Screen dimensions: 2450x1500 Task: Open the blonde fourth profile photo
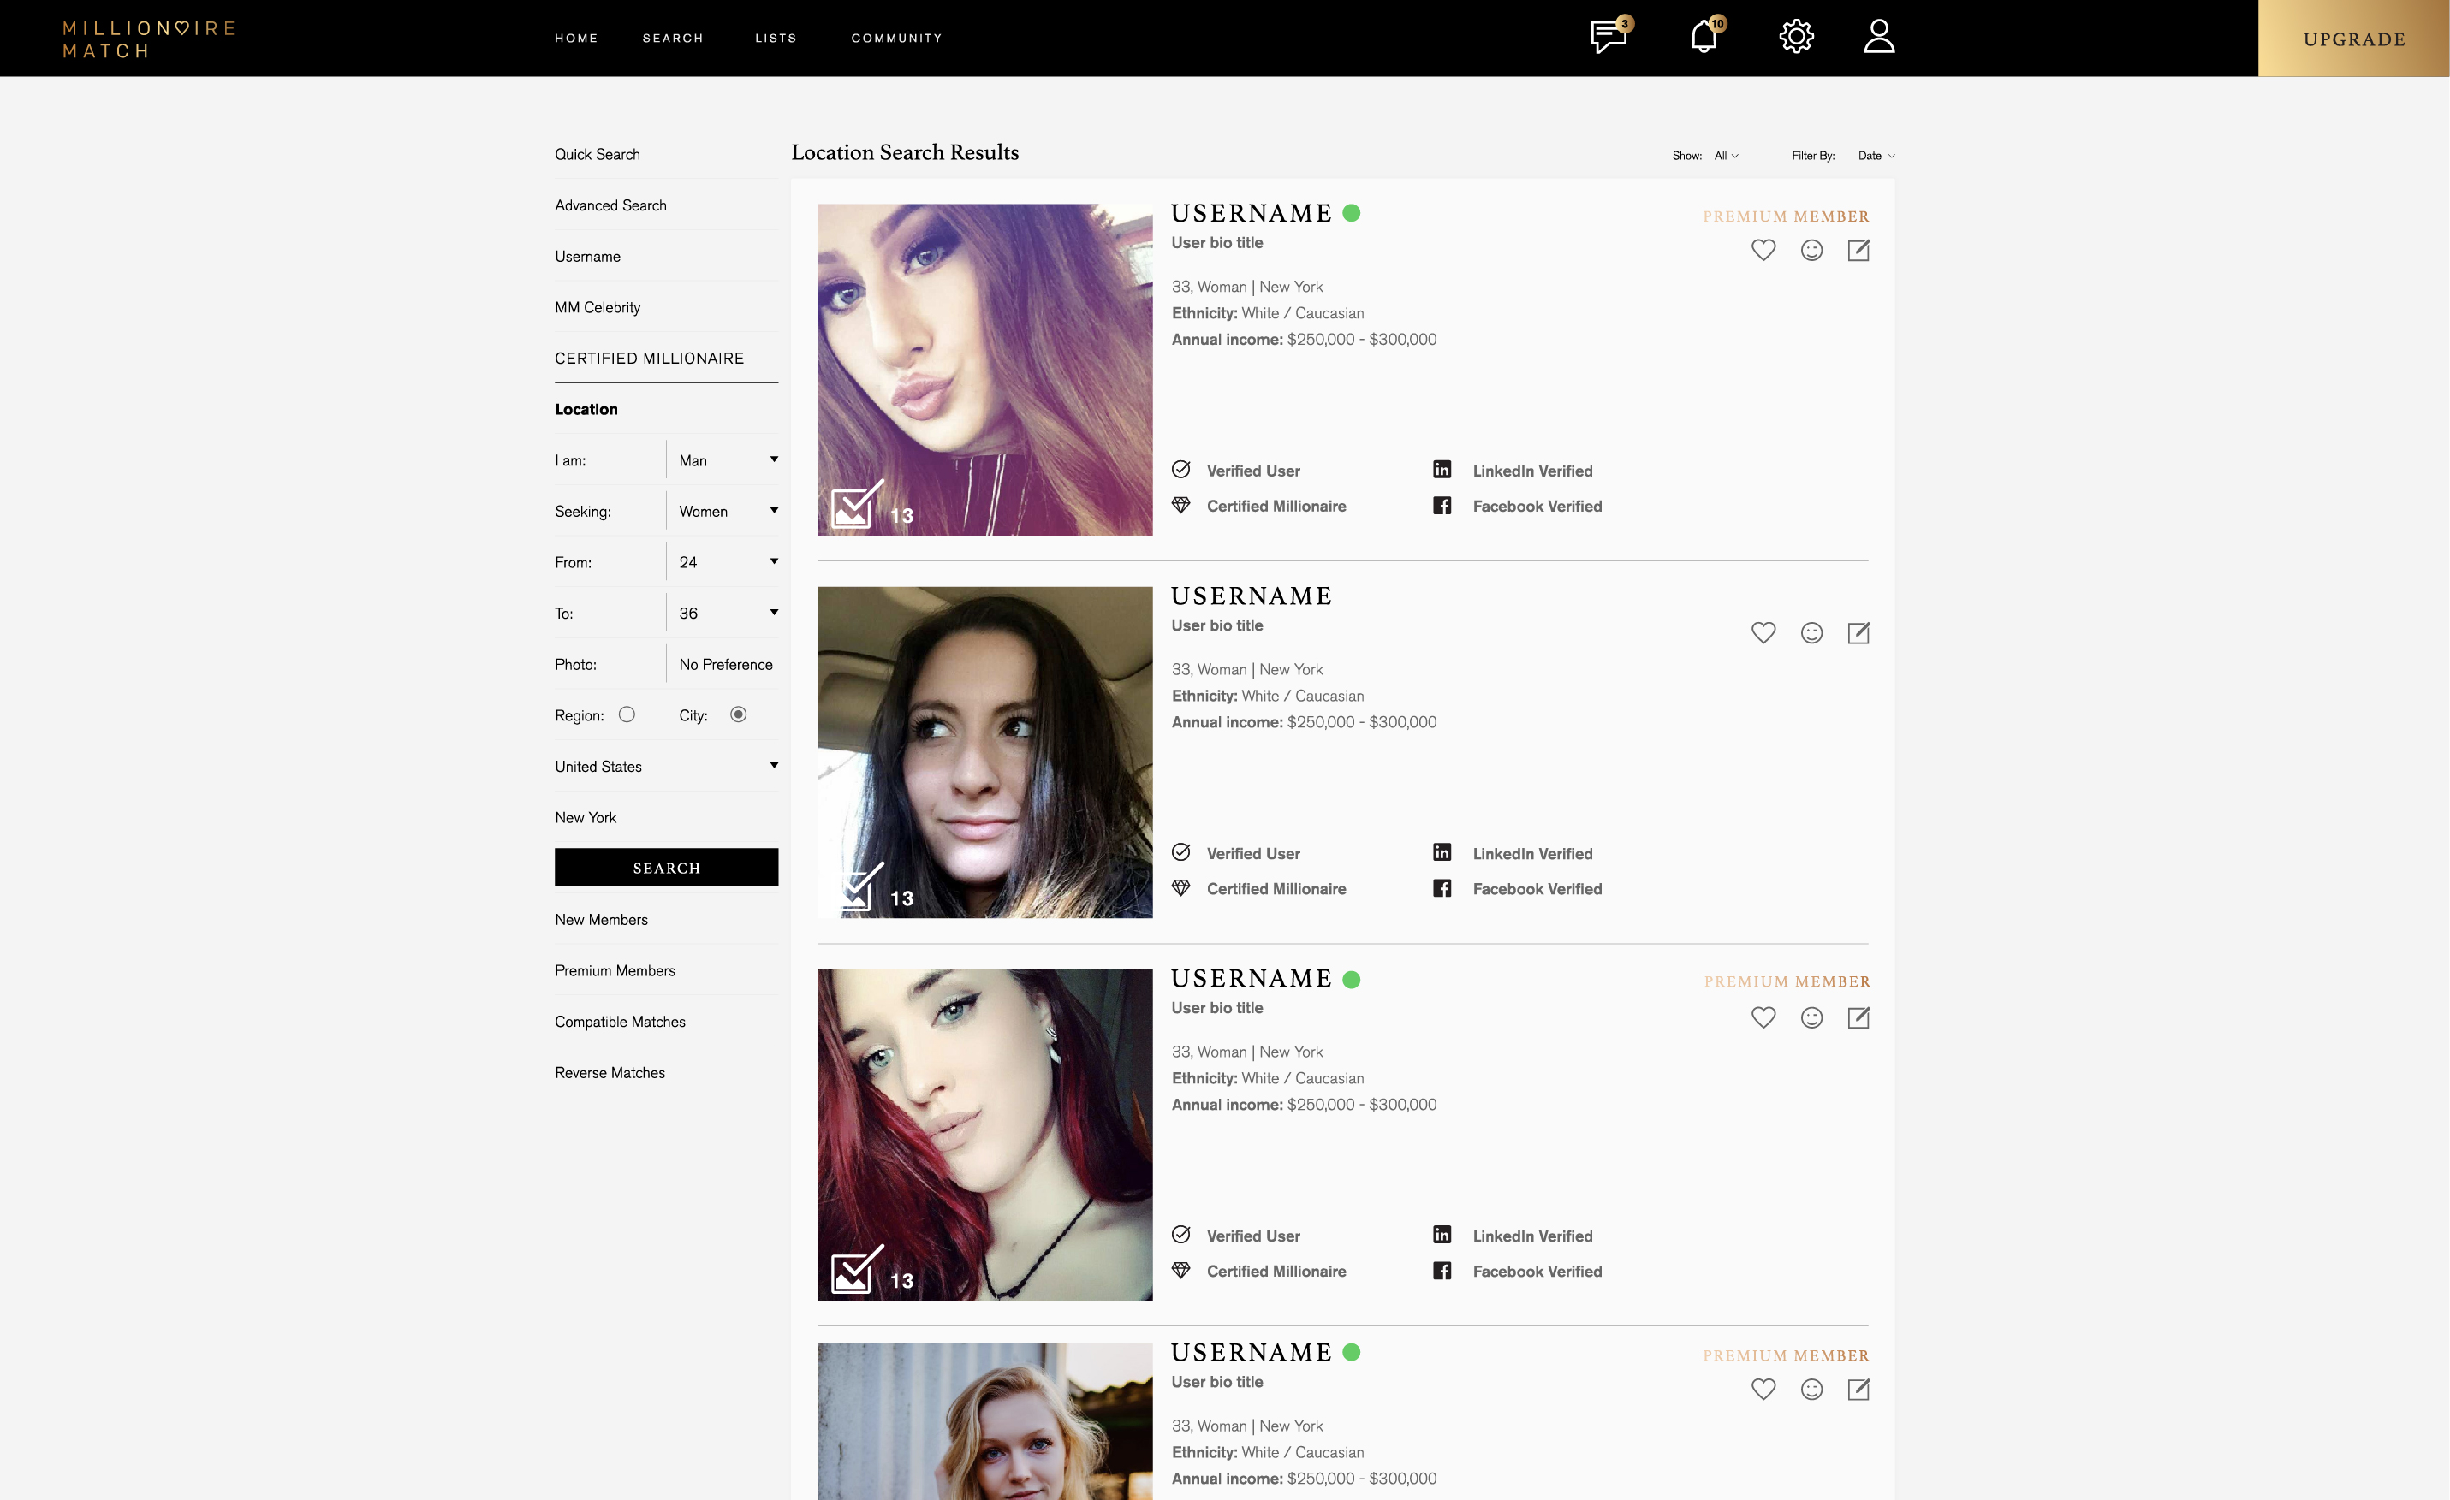(x=984, y=1421)
